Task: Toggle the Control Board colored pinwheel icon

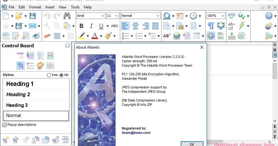Action: (211, 36)
